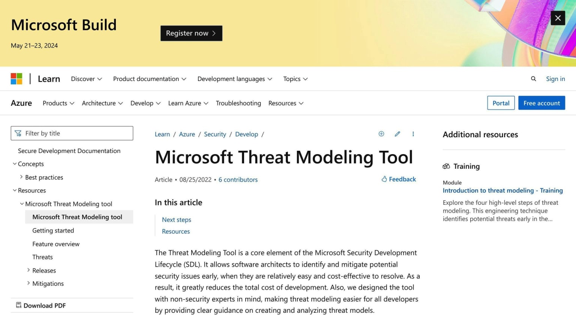Click the Filter by title input
The width and height of the screenshot is (576, 324).
point(72,133)
